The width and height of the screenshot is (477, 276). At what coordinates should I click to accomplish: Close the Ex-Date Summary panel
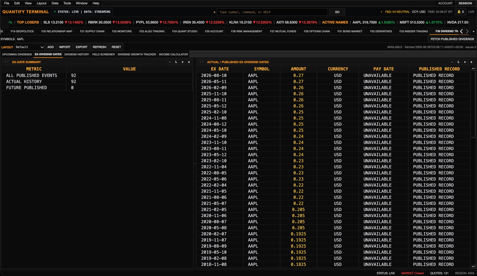pyautogui.click(x=189, y=62)
